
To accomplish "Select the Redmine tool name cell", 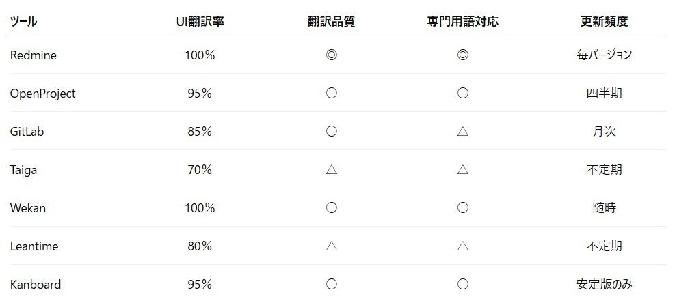I will tap(34, 55).
